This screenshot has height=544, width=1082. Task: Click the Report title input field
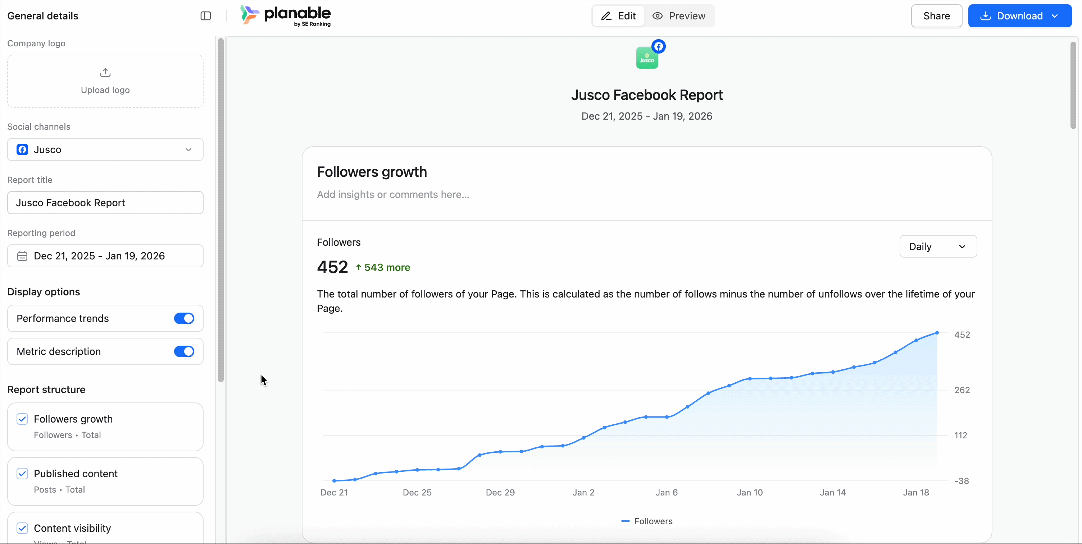pos(105,203)
